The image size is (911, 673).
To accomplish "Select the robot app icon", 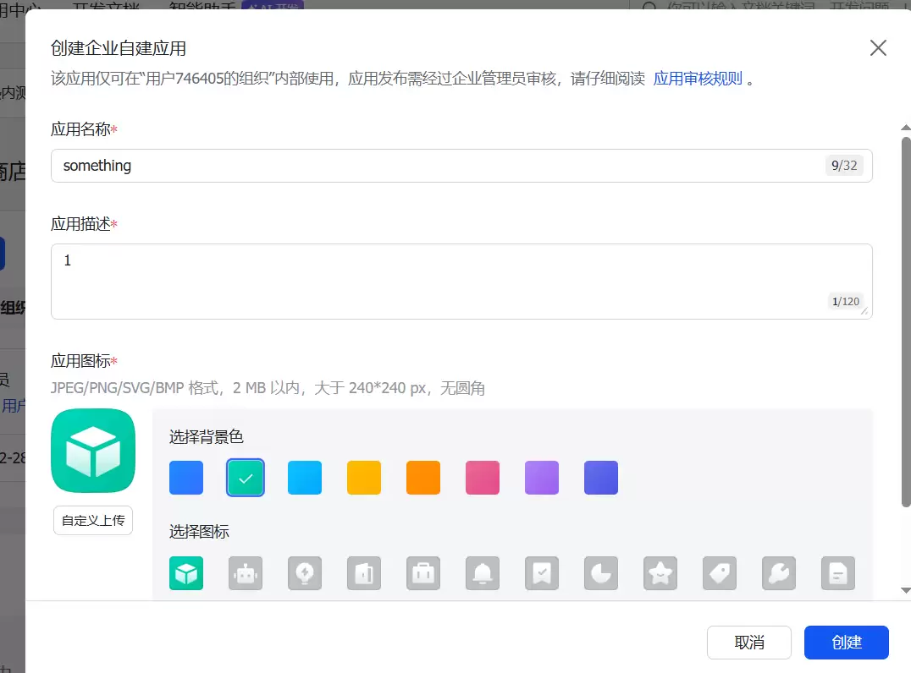I will click(246, 573).
